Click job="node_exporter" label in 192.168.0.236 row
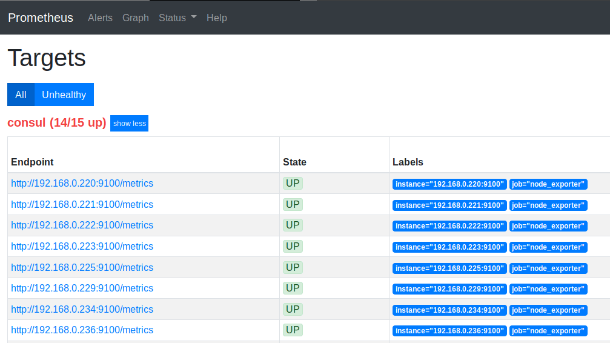610x343 pixels. (548, 331)
